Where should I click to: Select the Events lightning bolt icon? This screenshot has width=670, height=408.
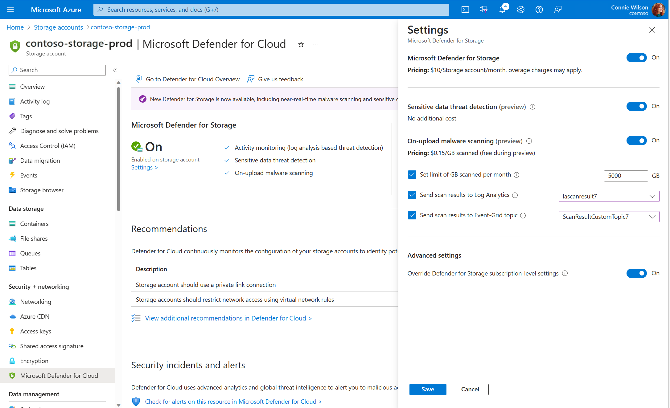pyautogui.click(x=12, y=175)
